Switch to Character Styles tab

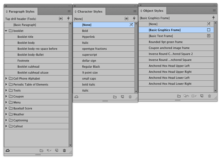[x=89, y=12]
